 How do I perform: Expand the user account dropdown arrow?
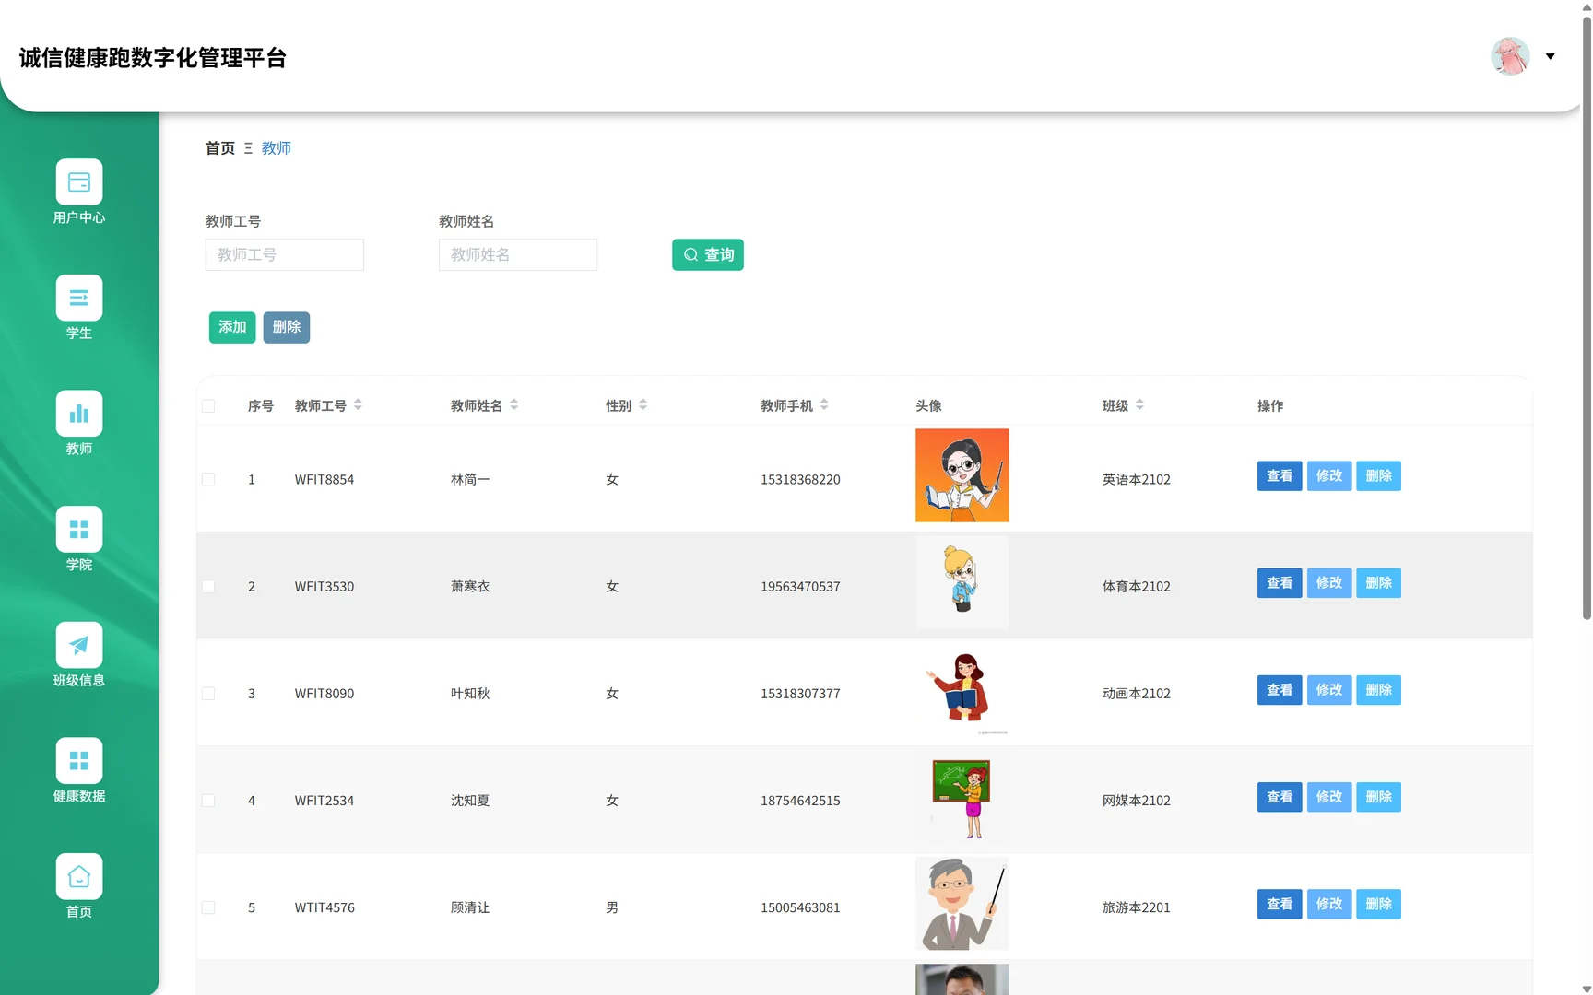click(x=1551, y=56)
